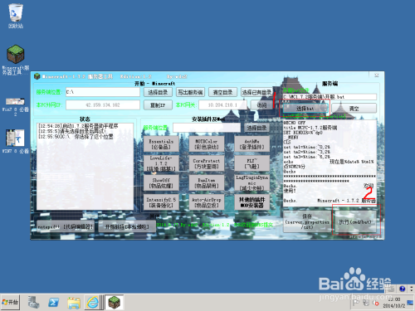Click the 选择bat button
This screenshot has width=415, height=311.
[x=305, y=109]
